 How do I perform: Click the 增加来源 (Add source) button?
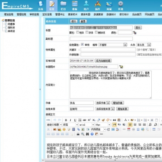[122, 109]
